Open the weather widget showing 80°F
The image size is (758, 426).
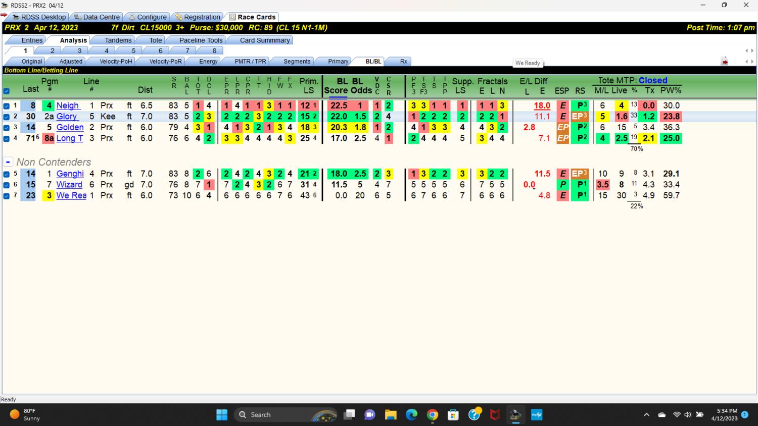coord(25,415)
